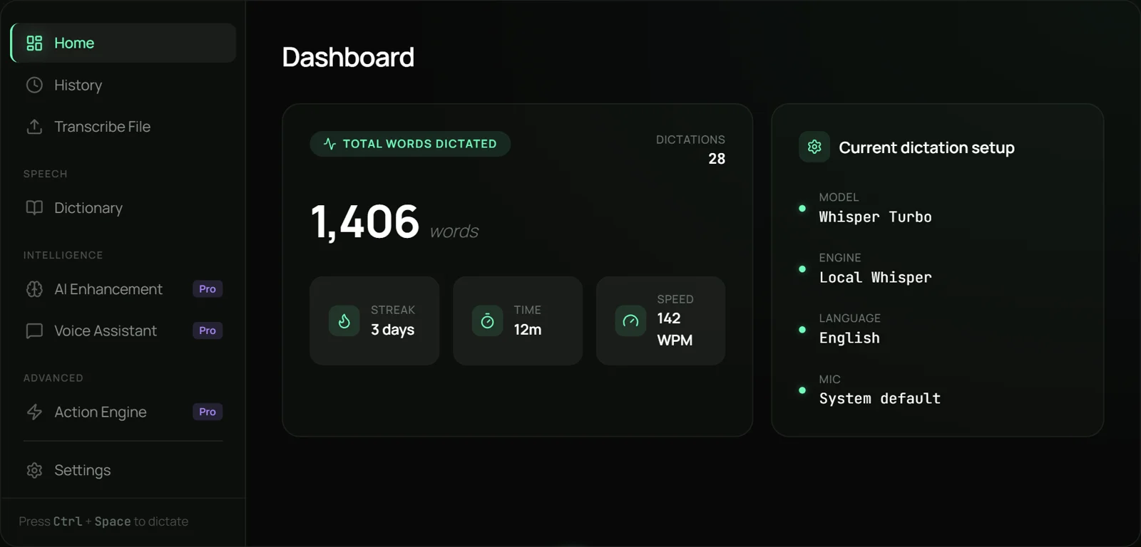Click the green dot beside MODEL
The height and width of the screenshot is (547, 1141).
tap(802, 209)
